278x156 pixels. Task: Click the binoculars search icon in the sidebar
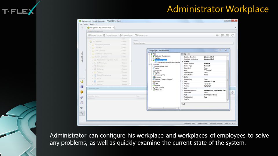82,107
